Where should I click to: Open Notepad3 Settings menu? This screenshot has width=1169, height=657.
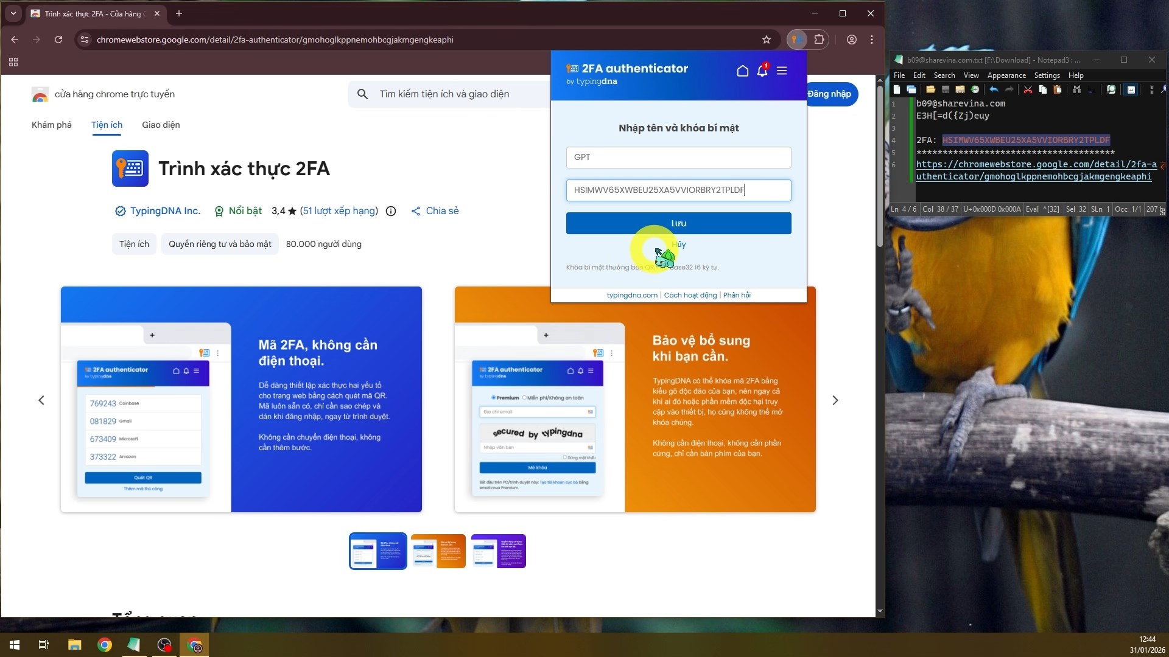pos(1047,75)
